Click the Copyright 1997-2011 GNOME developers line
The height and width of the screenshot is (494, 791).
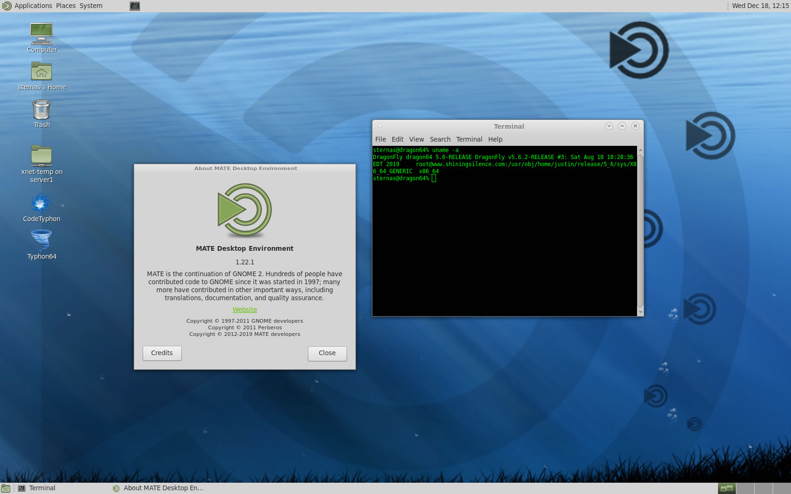(x=245, y=321)
